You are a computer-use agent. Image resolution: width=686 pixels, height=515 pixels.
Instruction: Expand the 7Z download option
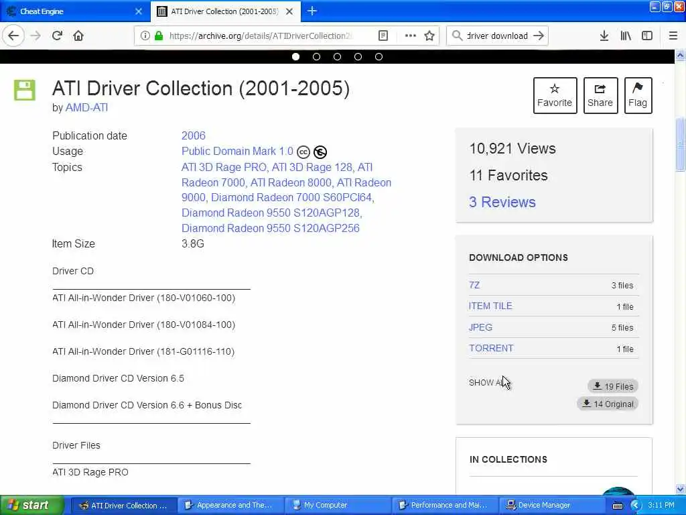coord(474,285)
